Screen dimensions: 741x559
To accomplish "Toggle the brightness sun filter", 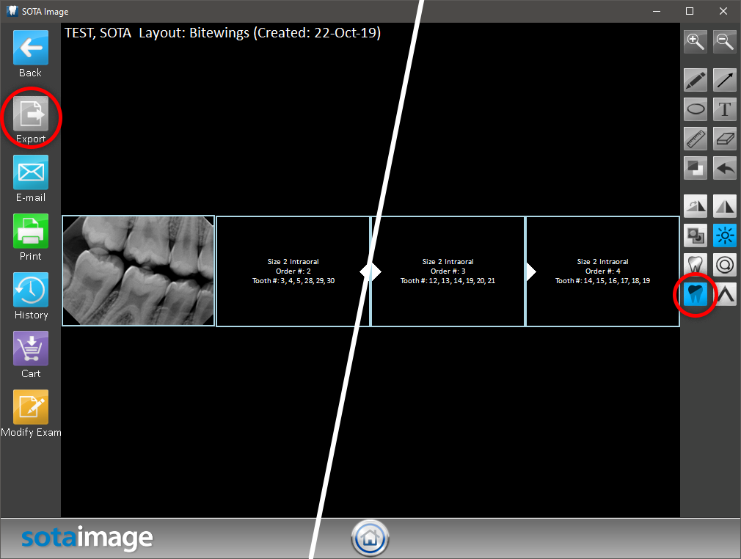I will point(725,235).
